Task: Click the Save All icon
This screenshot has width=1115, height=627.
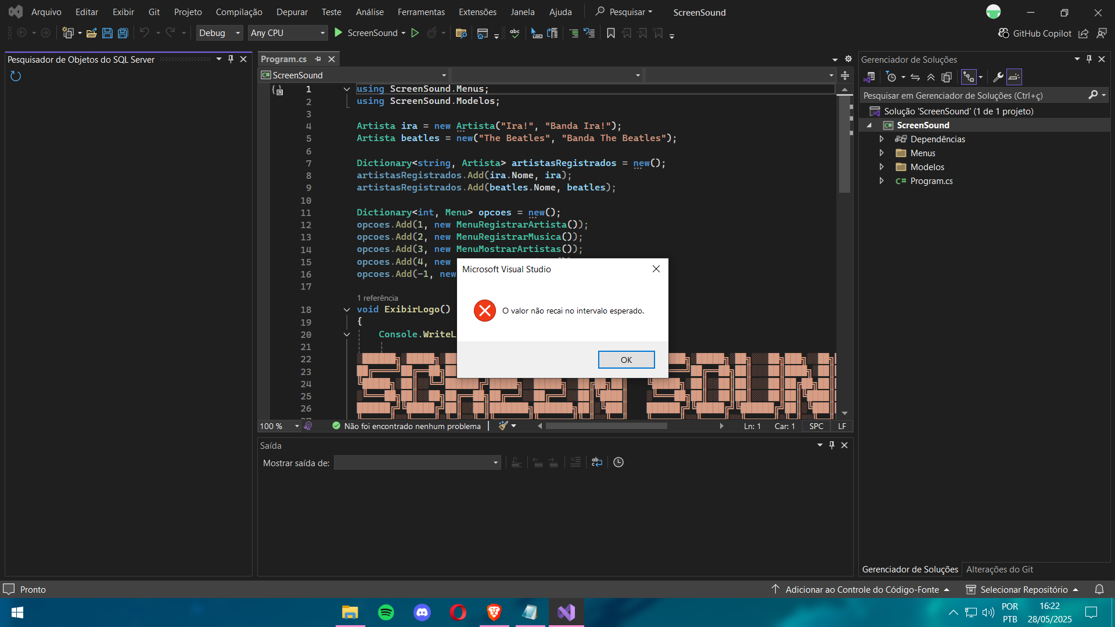Action: tap(123, 33)
